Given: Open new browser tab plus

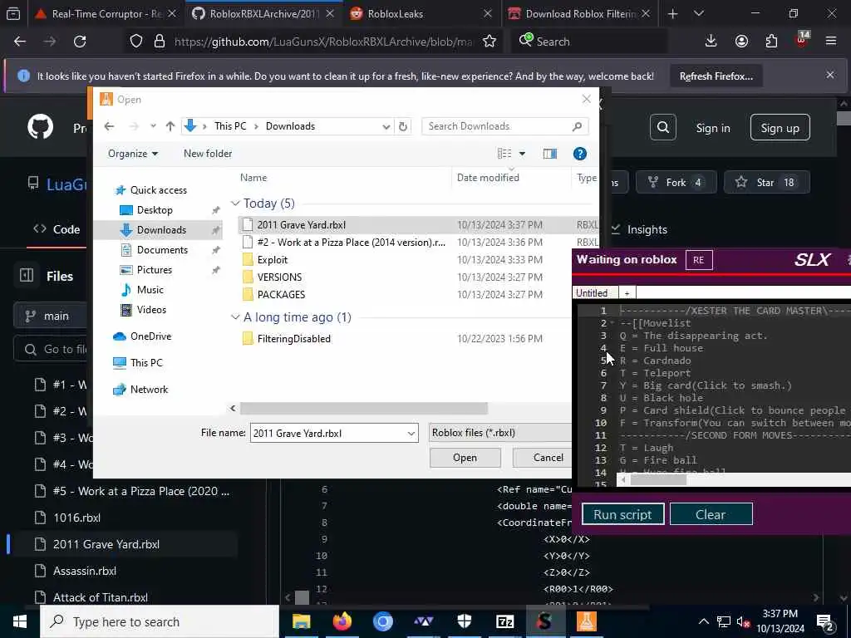Looking at the screenshot, I should [x=673, y=13].
